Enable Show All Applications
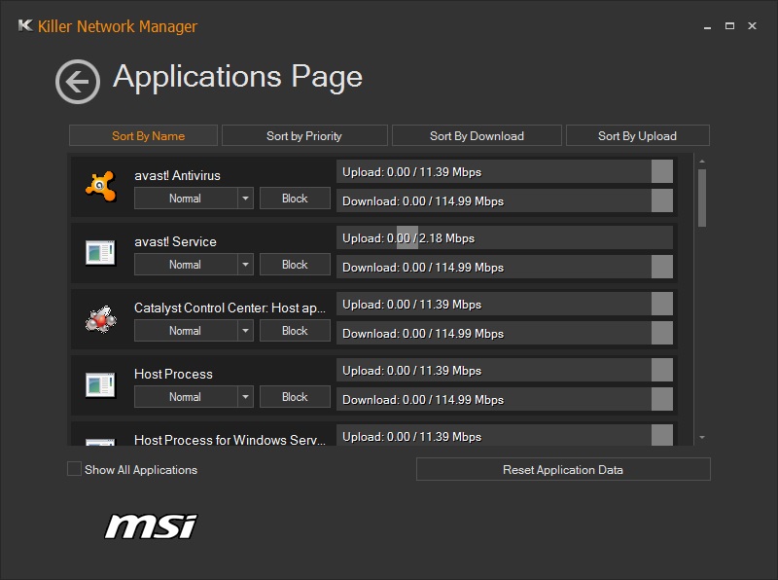Image resolution: width=778 pixels, height=580 pixels. tap(74, 469)
